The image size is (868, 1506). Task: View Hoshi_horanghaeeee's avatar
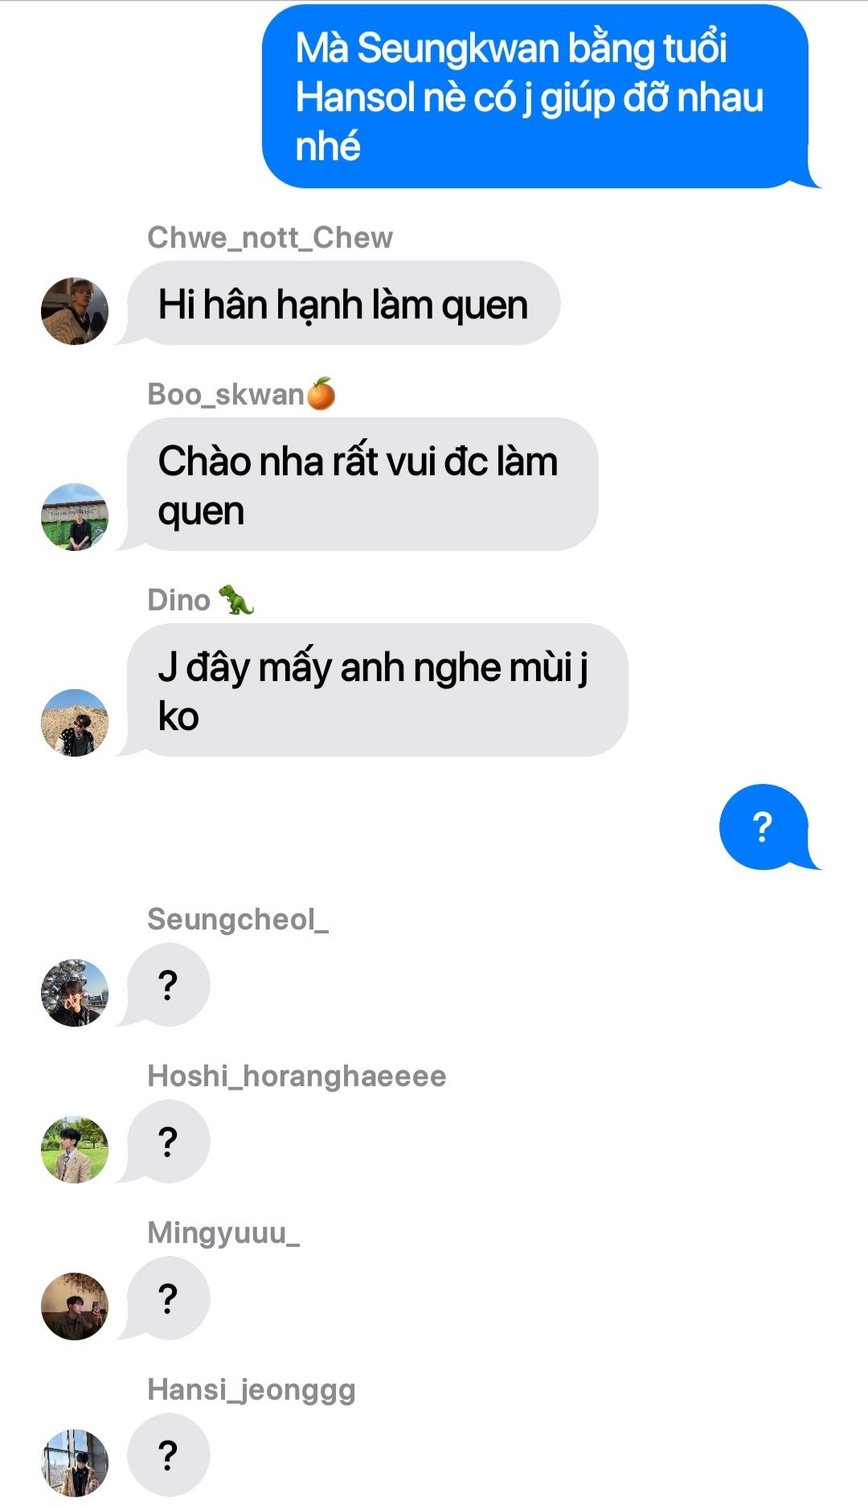point(75,1150)
